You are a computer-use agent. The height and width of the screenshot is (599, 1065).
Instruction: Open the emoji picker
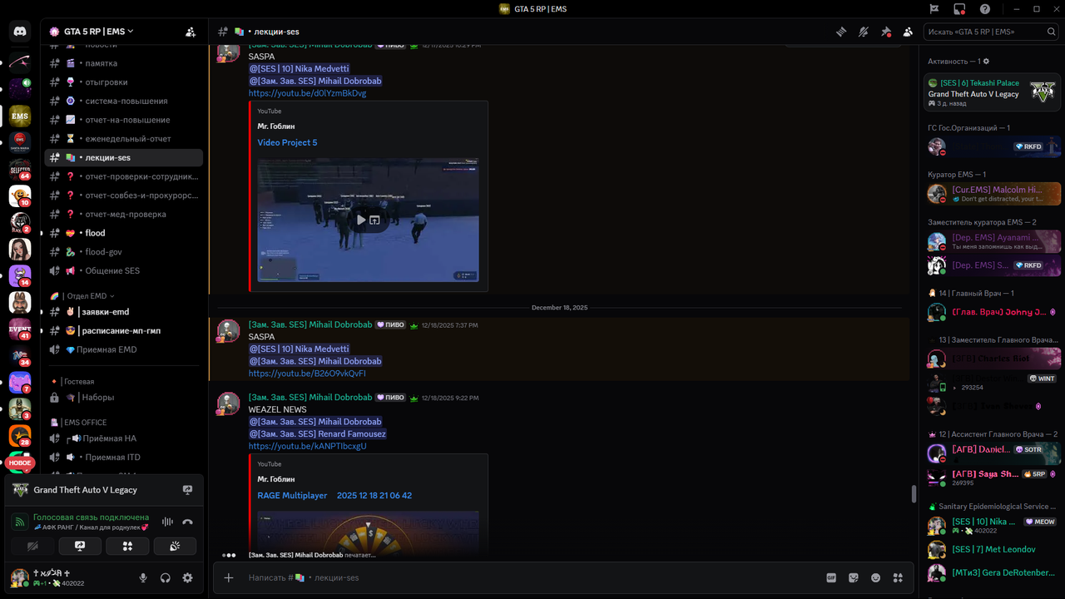(875, 577)
